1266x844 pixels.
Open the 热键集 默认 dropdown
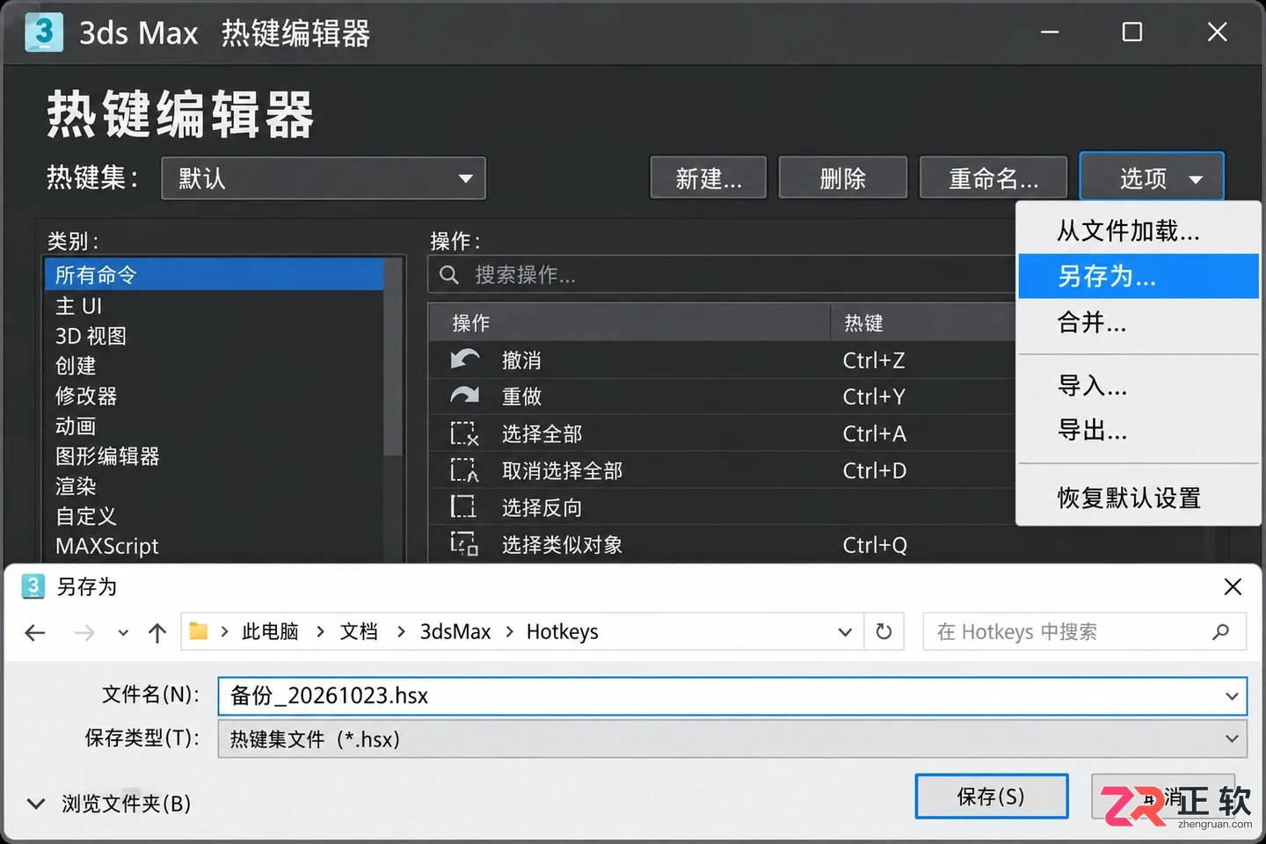coord(324,178)
